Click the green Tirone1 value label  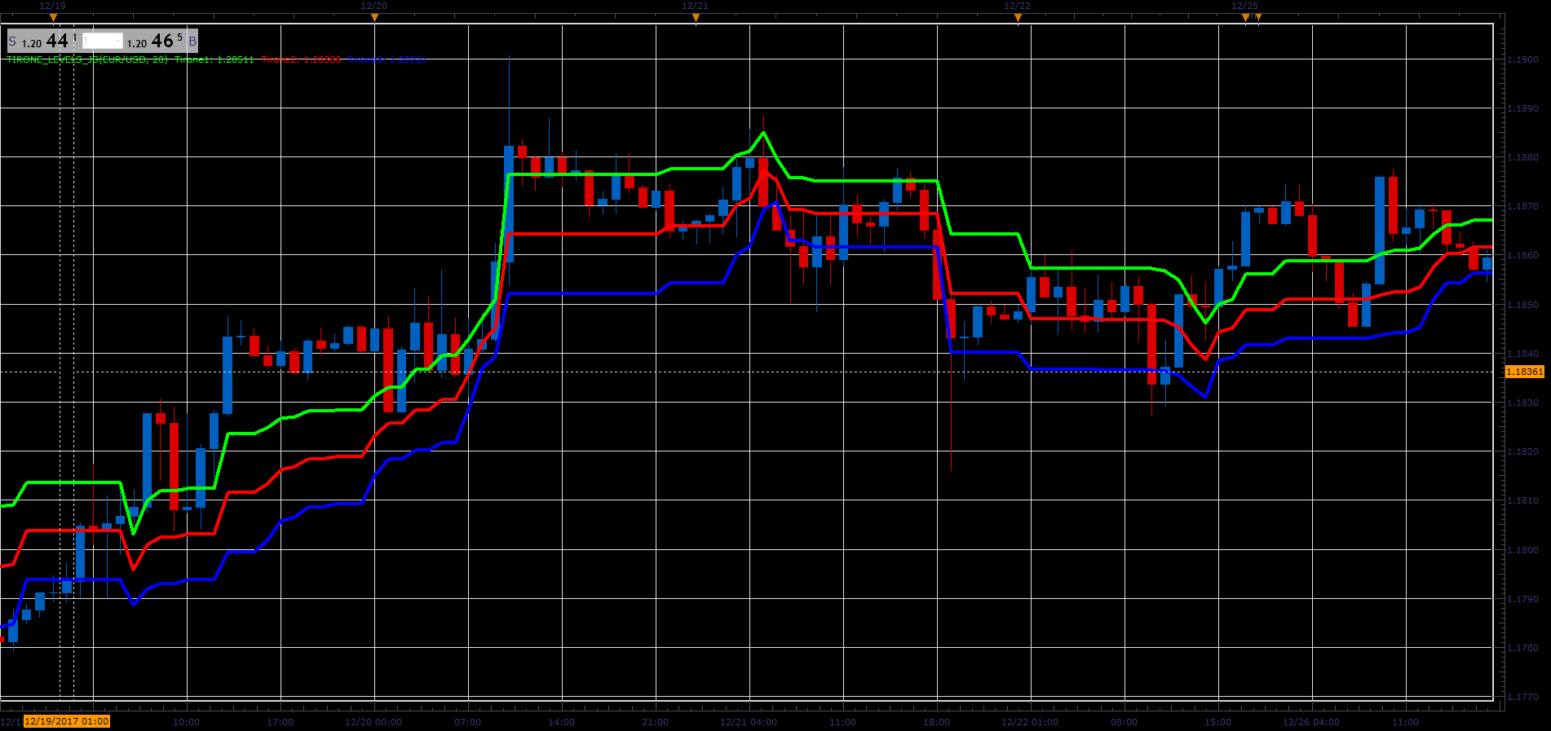tap(214, 59)
